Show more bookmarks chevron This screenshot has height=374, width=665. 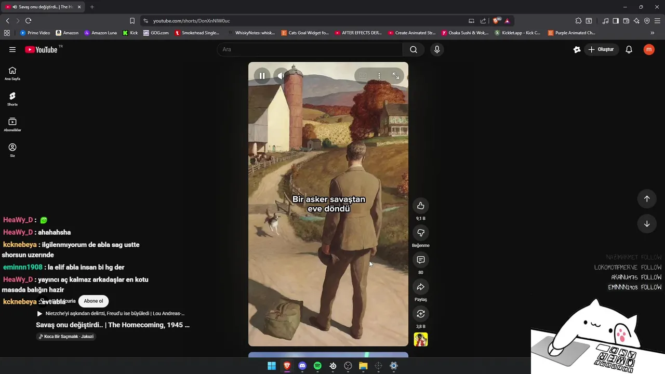[653, 33]
